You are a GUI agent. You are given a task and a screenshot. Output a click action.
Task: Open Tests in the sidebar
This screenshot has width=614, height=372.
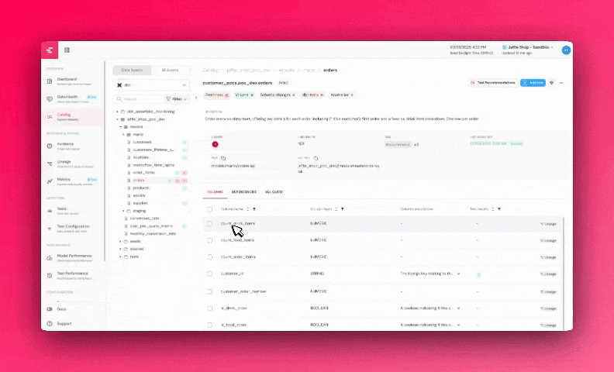point(72,211)
